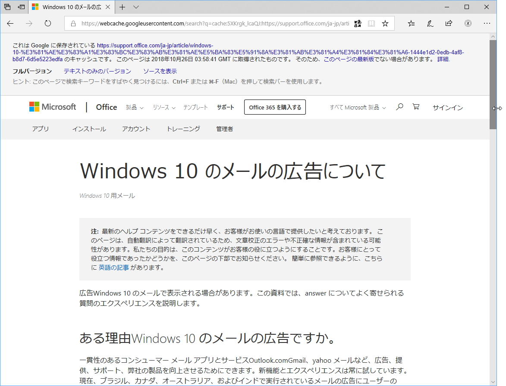
Task: Open site search magnifier on Office page
Action: [x=399, y=107]
